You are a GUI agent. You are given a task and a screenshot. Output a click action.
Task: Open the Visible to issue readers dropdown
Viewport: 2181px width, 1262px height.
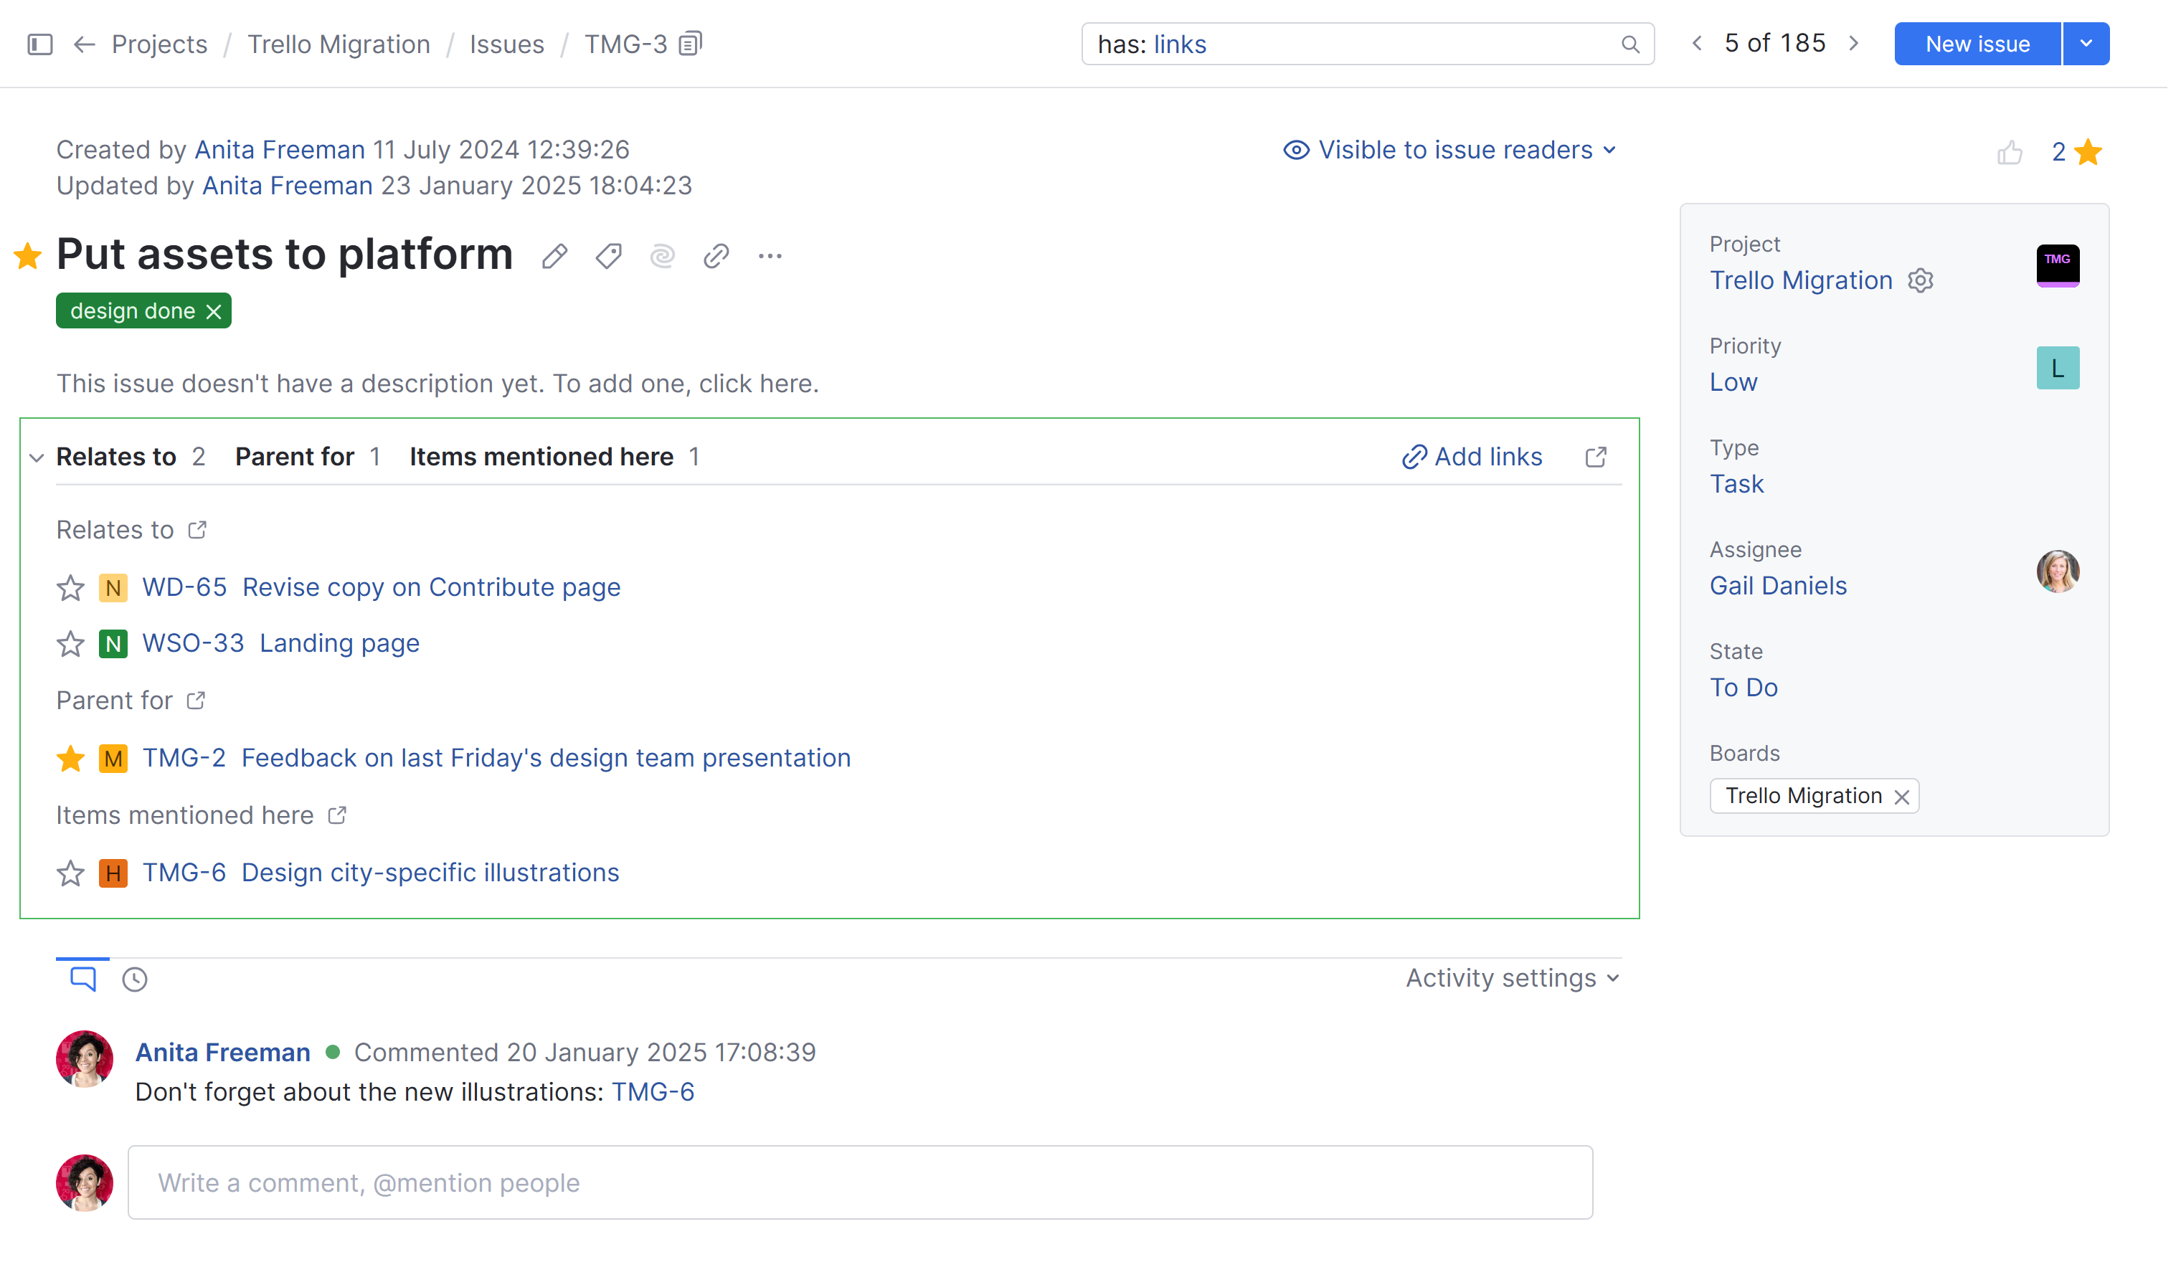(1449, 149)
